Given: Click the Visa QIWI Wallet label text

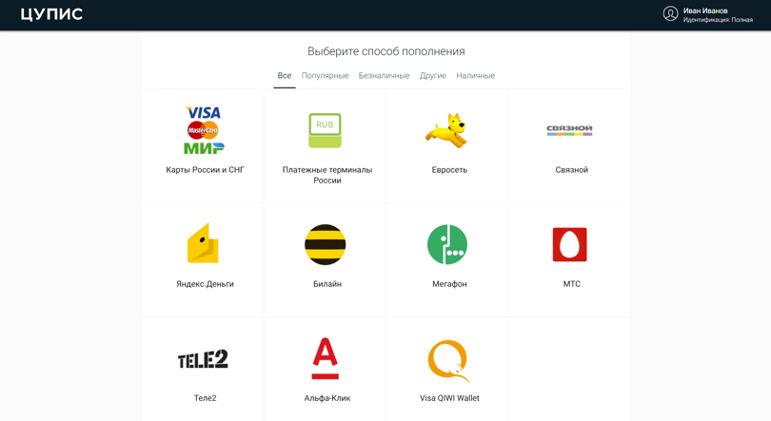Looking at the screenshot, I should tap(449, 398).
